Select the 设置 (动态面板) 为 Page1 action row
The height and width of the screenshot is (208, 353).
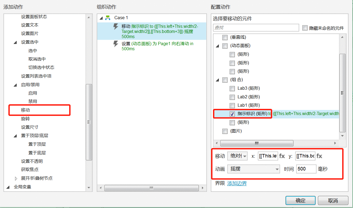point(152,46)
